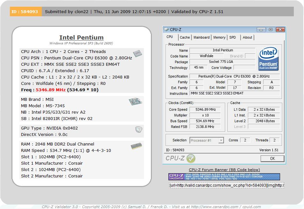Click the Slot 1 Manufacturer : Corsair line
The image size is (304, 209).
pyautogui.click(x=52, y=163)
